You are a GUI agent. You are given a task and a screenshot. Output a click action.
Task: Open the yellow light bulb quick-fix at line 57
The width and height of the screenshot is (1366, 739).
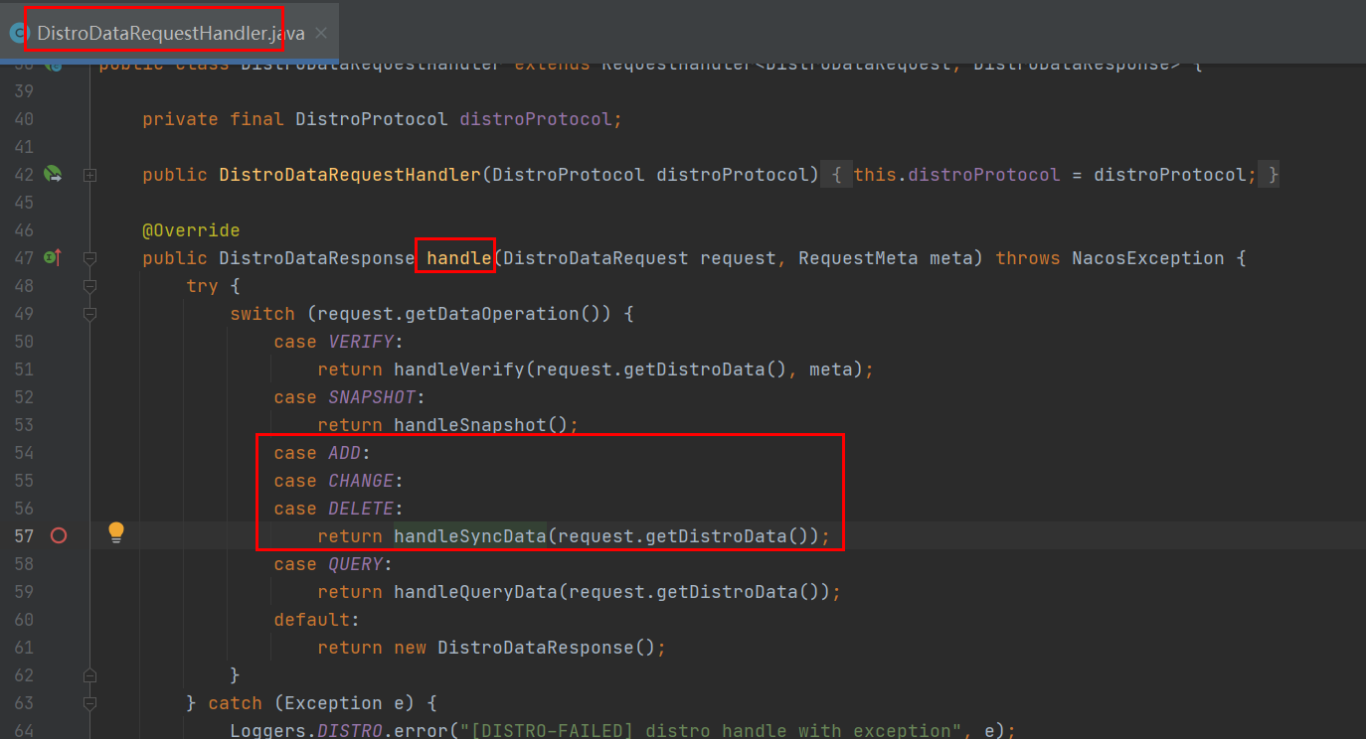[x=116, y=533]
